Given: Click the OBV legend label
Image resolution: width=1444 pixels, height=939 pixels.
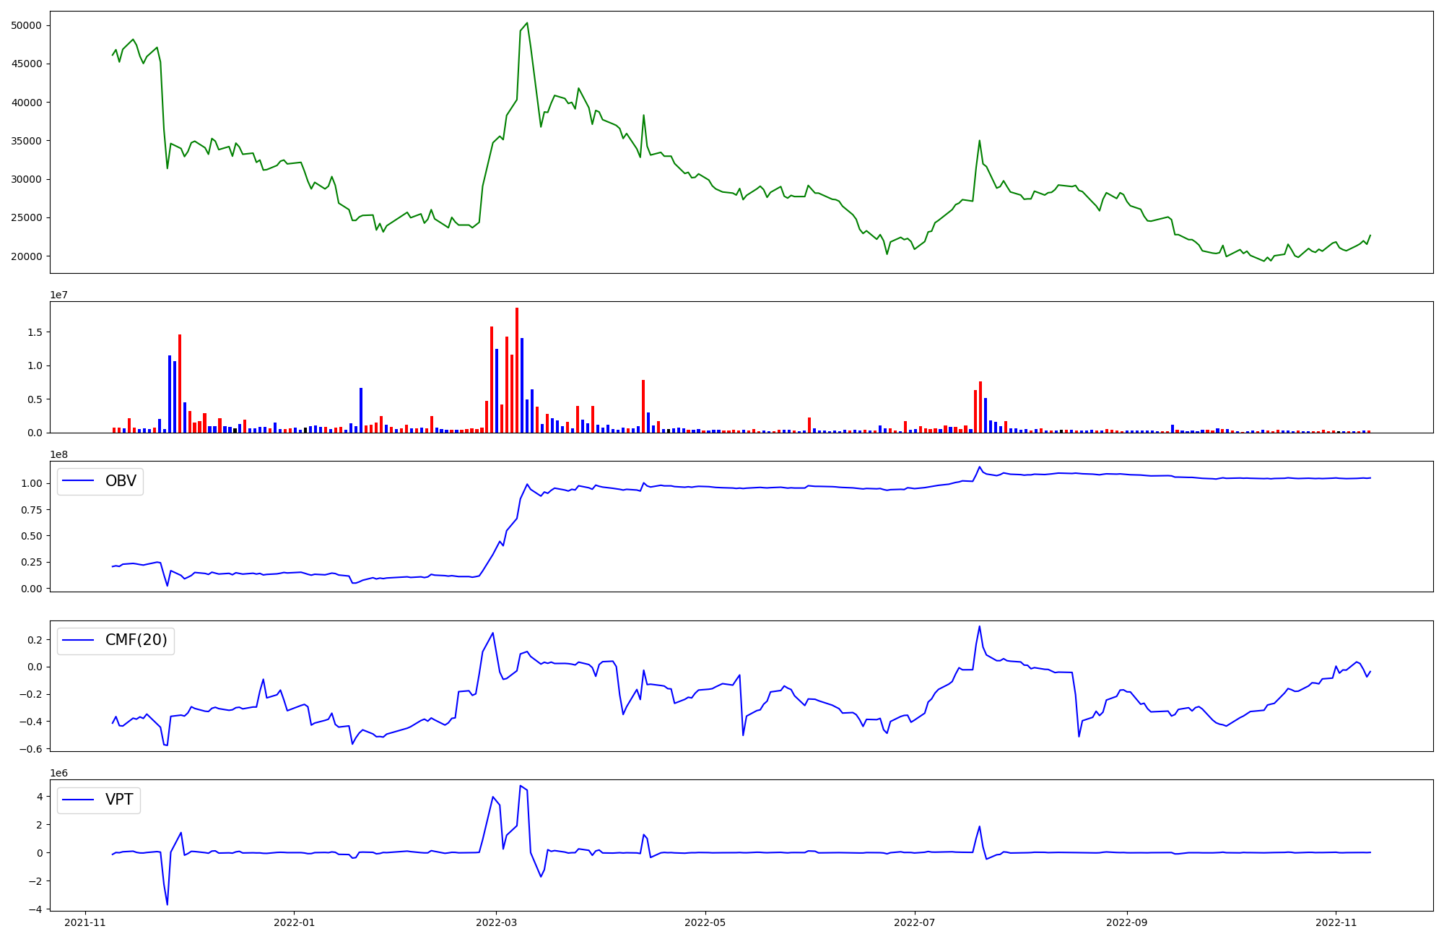Looking at the screenshot, I should click(121, 481).
